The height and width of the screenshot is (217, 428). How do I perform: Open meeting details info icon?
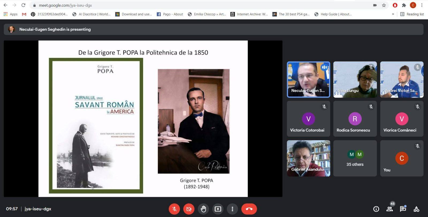point(376,209)
